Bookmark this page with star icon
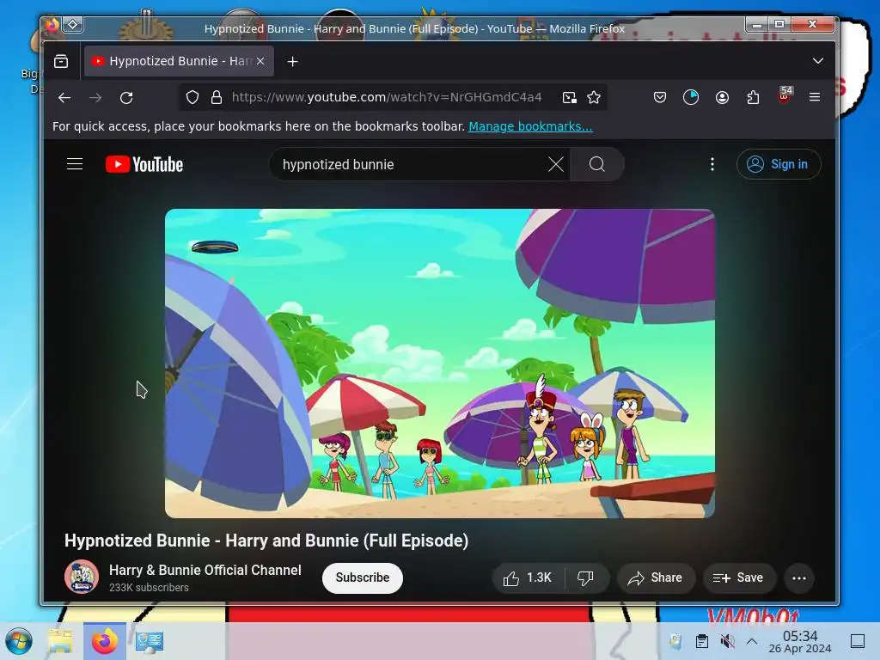880x660 pixels. pyautogui.click(x=594, y=98)
